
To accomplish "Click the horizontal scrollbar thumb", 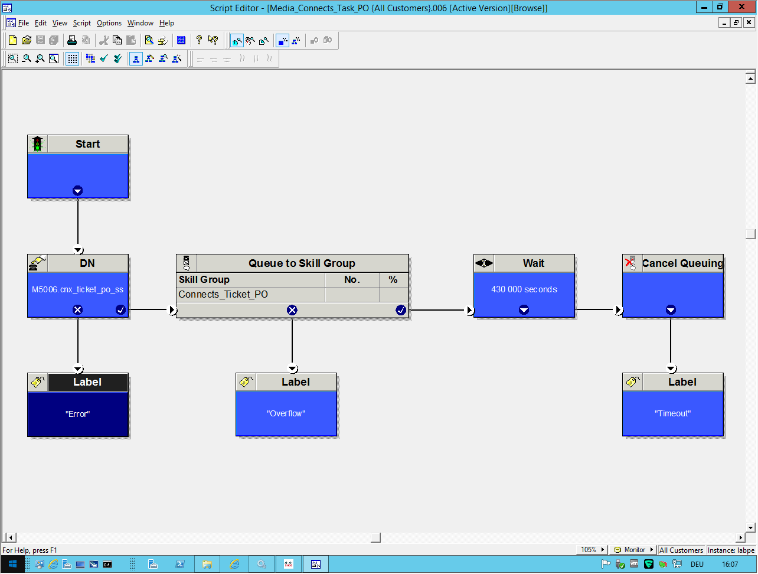I will (375, 538).
